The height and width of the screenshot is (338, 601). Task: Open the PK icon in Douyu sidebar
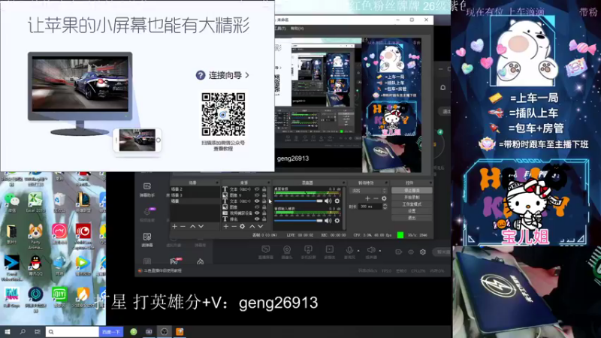[174, 261]
